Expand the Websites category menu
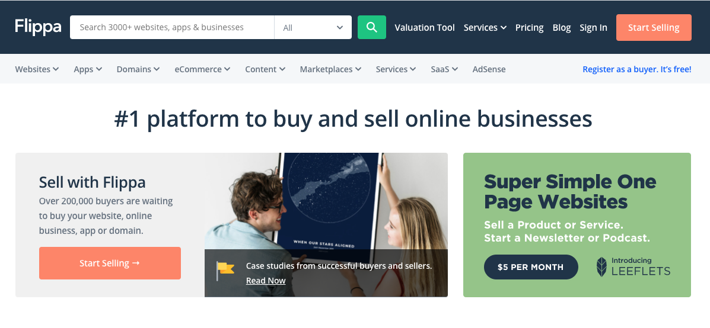Screen dimensions: 710x328 37,69
